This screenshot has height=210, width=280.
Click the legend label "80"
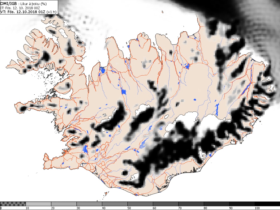pyautogui.click(x=205, y=208)
